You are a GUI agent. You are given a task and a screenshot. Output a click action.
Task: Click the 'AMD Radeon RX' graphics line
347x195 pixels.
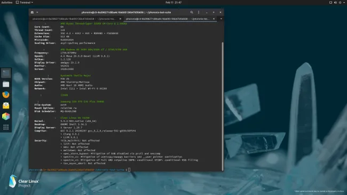tap(94, 49)
